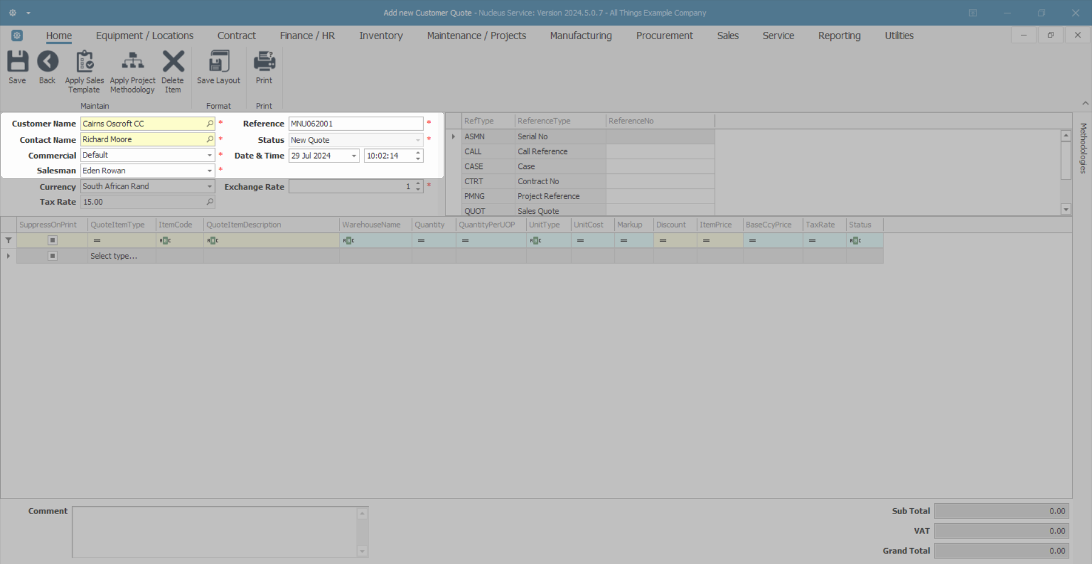Click the Save icon in the ribbon
Image resolution: width=1092 pixels, height=564 pixels.
tap(17, 61)
